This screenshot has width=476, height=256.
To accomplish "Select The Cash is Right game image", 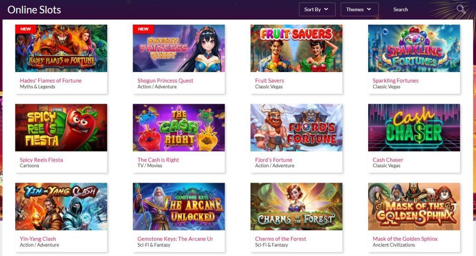I will 179,128.
